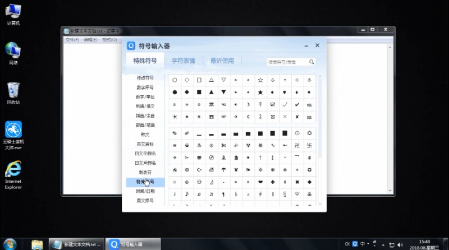Insert the airplane ✈ symbol
Image resolution: width=449 pixels, height=250 pixels.
(175, 158)
